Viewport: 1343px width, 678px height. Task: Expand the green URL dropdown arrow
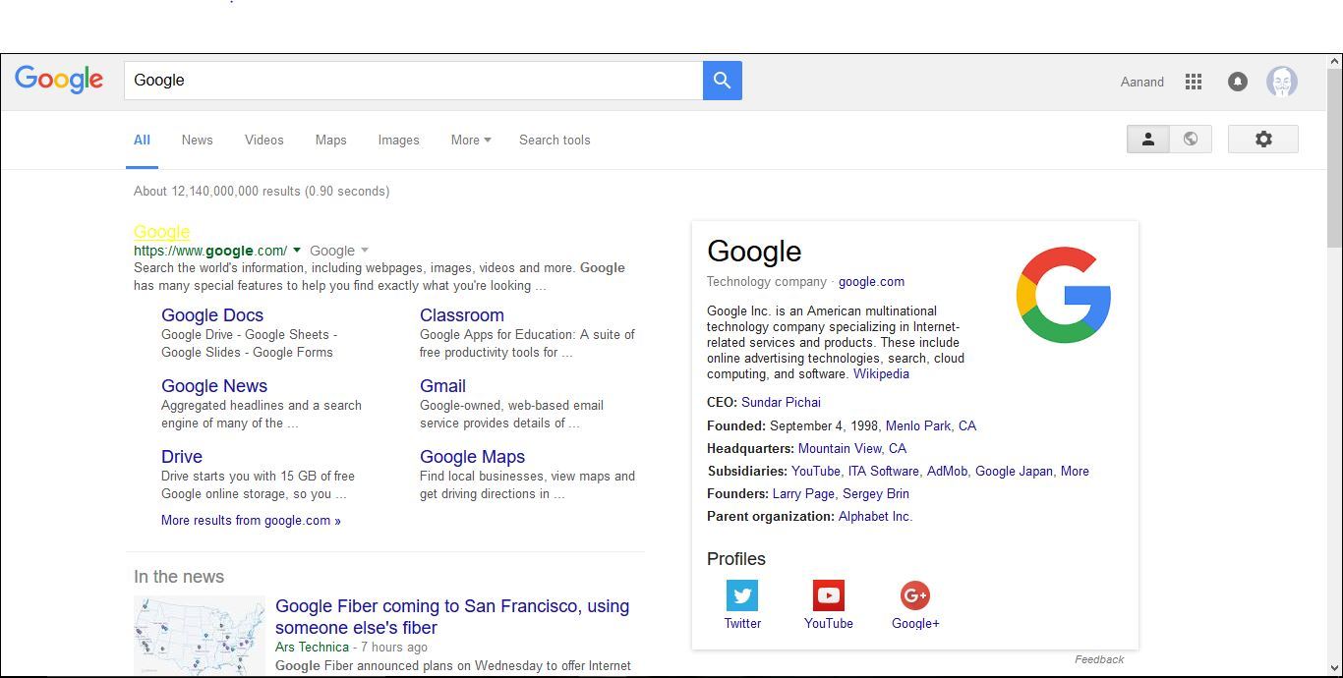tap(297, 251)
